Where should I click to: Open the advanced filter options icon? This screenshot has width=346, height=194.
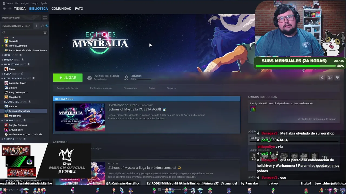click(45, 33)
